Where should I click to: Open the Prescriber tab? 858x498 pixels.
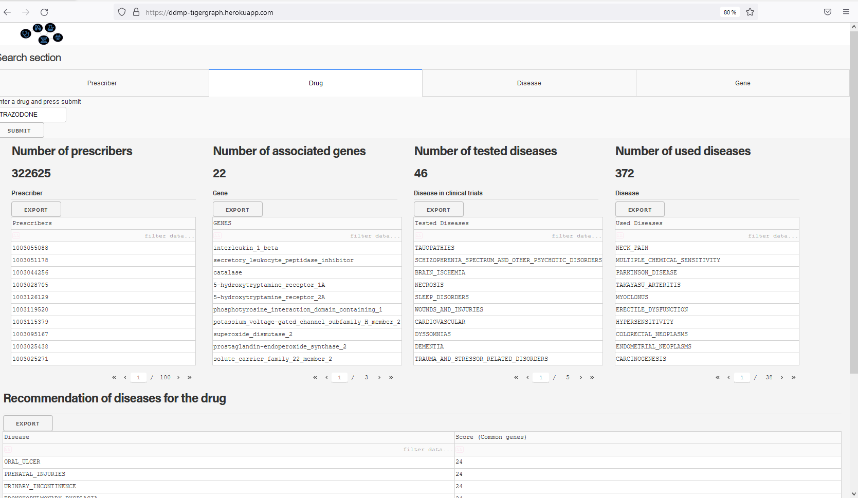coord(102,83)
